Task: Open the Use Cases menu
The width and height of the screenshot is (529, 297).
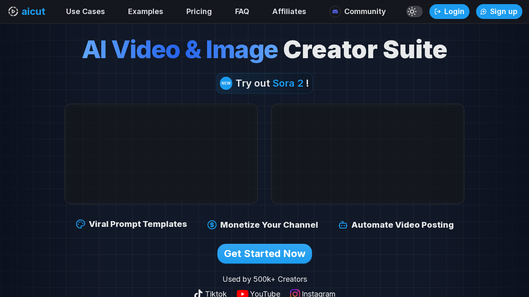Action: point(86,12)
